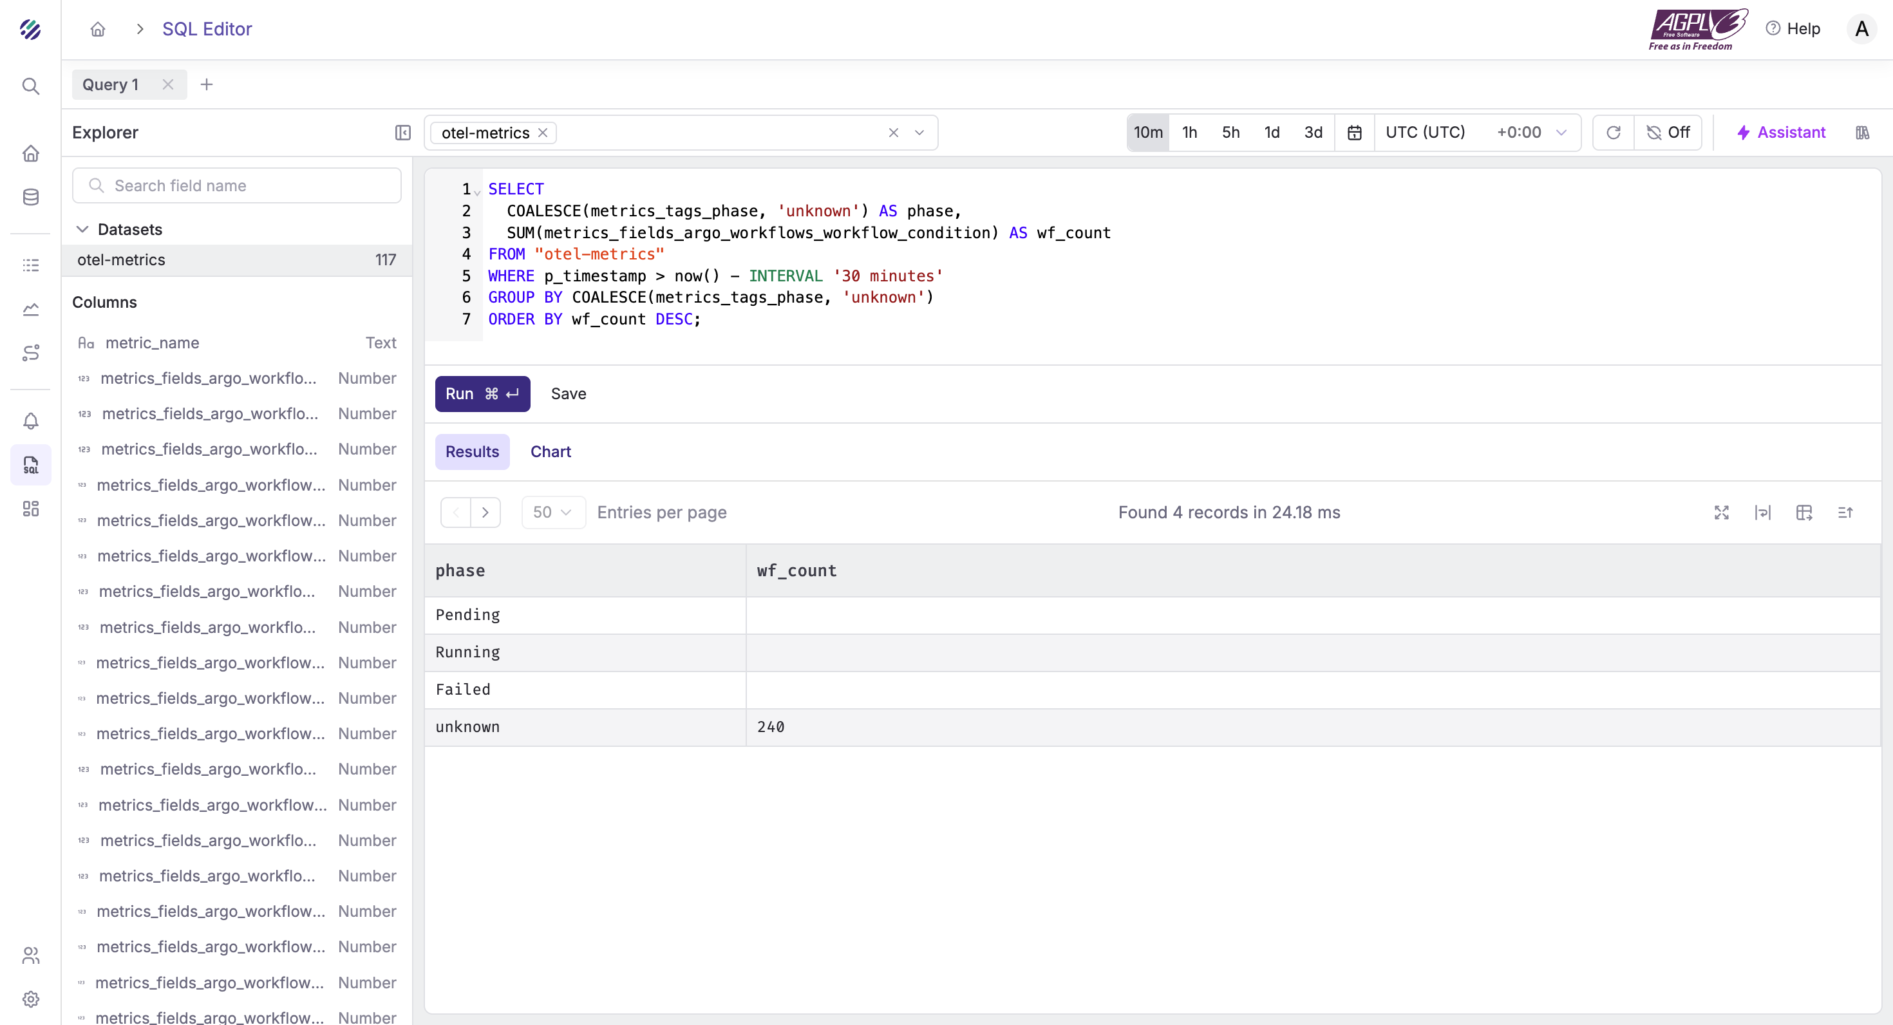Click the calendar date picker icon
Image resolution: width=1893 pixels, height=1025 pixels.
point(1354,133)
